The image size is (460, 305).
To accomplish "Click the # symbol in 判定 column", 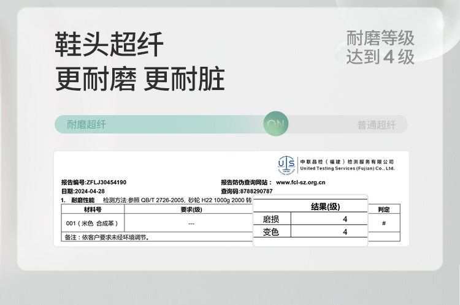I will (384, 223).
